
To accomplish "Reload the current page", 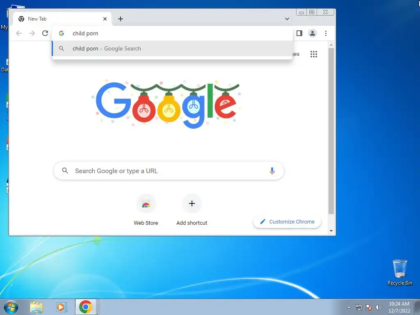I will (45, 33).
